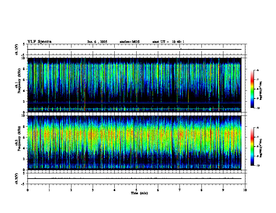The image size is (276, 213).
Task: Click time axis tick label "7"
Action: pyautogui.click(x=180, y=190)
